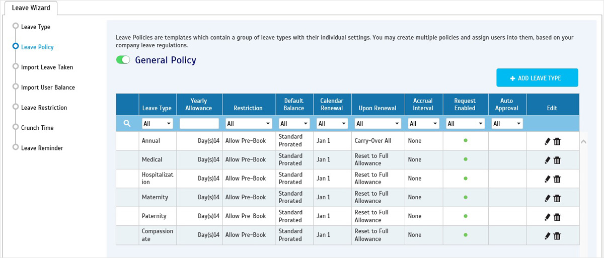
Task: Click the Paternity row Request Enabled green dot
Action: click(466, 216)
